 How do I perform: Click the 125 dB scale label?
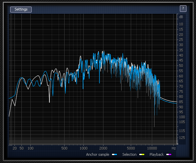tap(182, 138)
